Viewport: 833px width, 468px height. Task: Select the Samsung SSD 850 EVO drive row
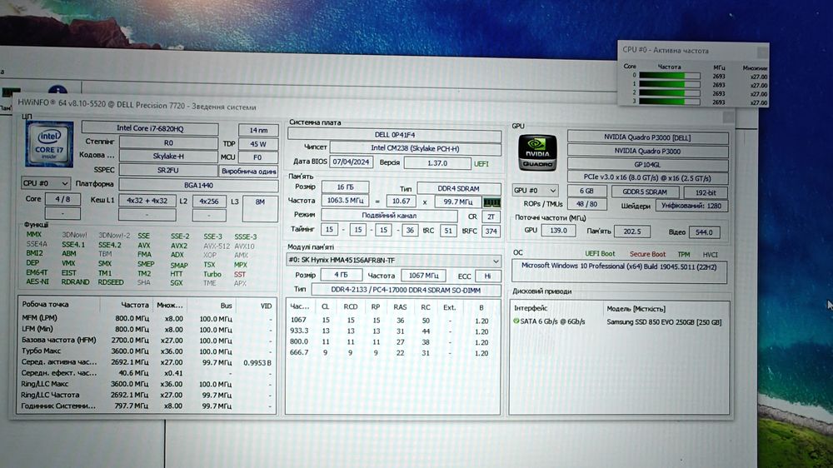coord(620,322)
